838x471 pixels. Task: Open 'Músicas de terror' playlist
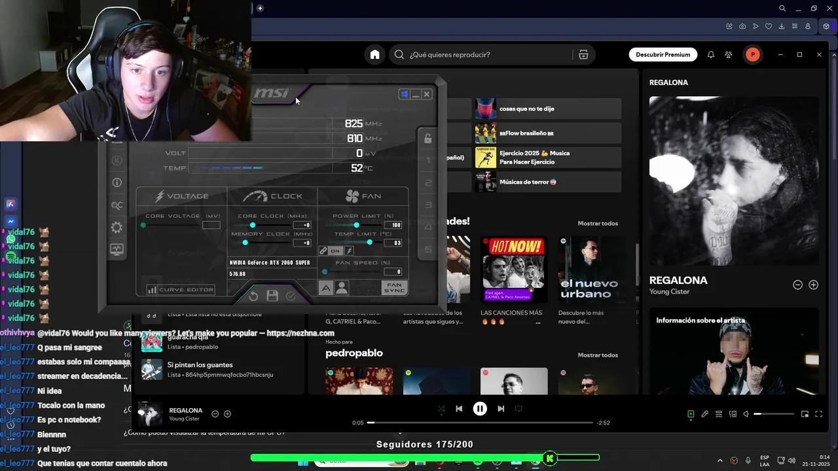pos(548,182)
